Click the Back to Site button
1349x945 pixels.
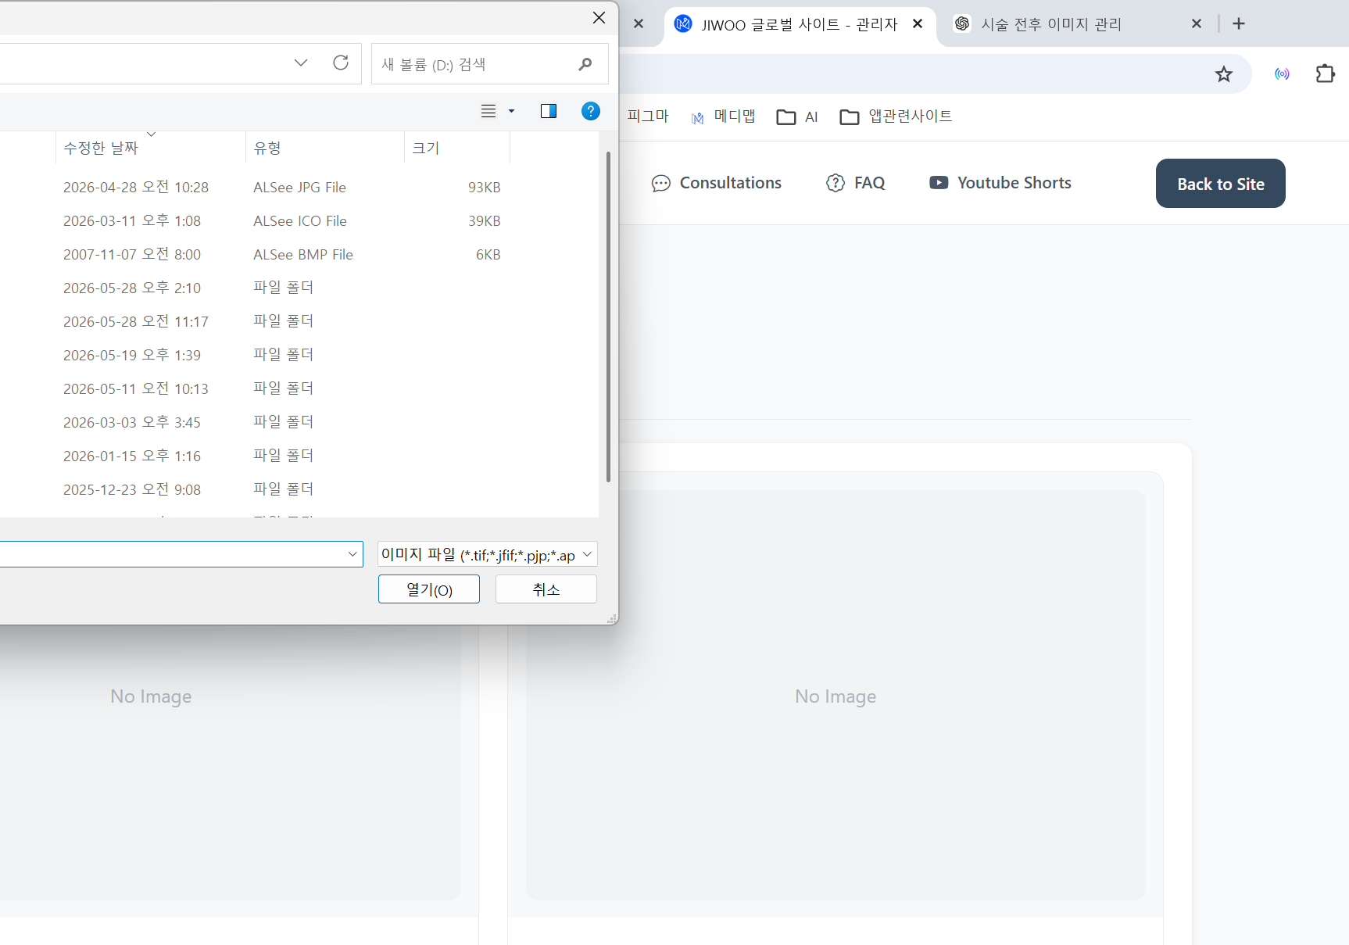tap(1221, 184)
